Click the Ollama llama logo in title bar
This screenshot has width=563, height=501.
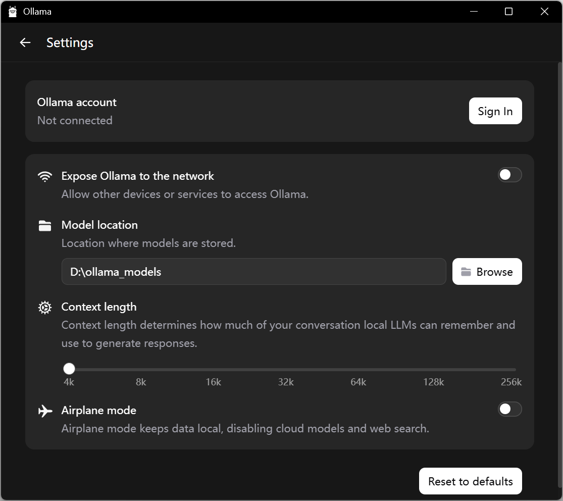tap(13, 12)
